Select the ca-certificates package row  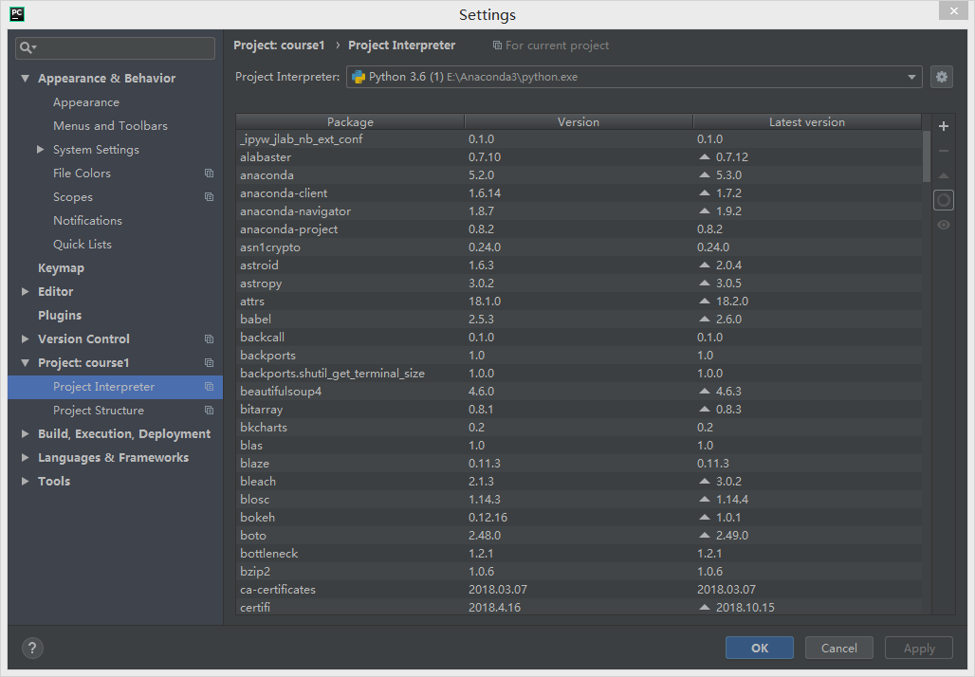tap(579, 590)
